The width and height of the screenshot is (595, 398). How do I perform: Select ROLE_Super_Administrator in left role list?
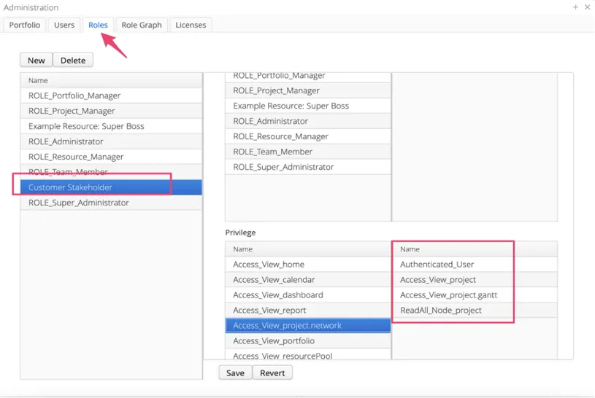pyautogui.click(x=111, y=203)
